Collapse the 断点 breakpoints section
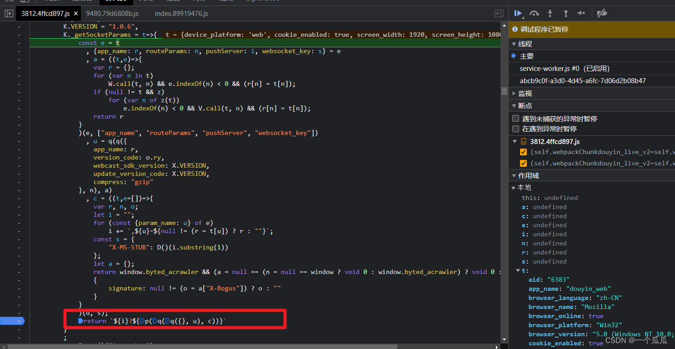Image resolution: width=675 pixels, height=349 pixels. (514, 105)
